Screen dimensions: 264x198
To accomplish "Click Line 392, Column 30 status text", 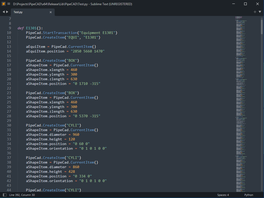I will [22, 195].
